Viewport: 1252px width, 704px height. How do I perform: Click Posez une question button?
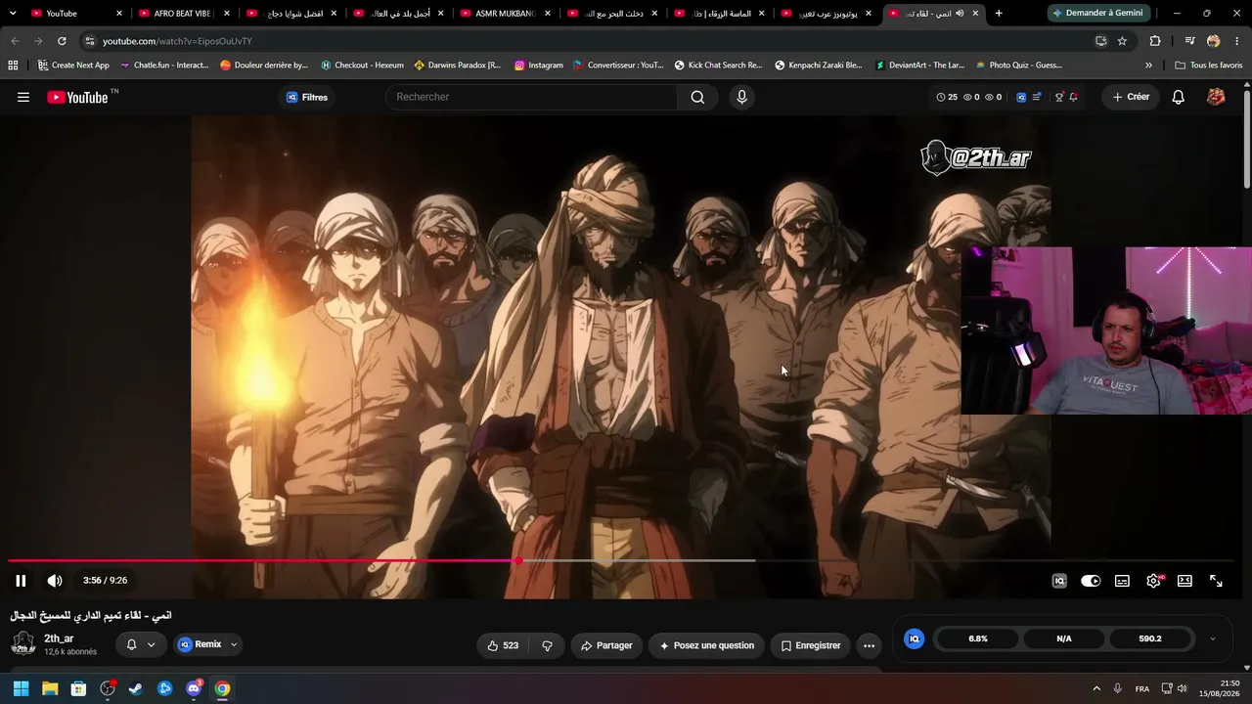706,645
